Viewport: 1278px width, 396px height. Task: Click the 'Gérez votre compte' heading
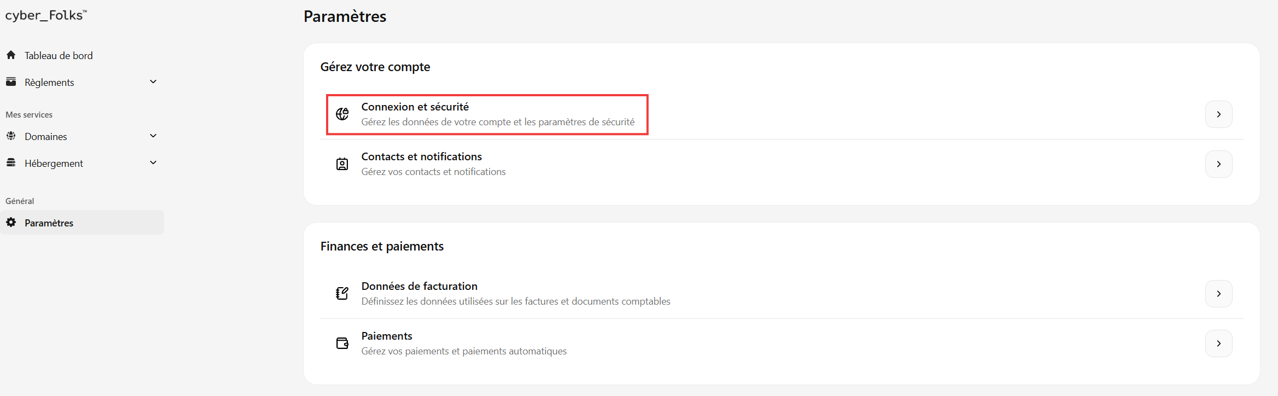point(375,67)
